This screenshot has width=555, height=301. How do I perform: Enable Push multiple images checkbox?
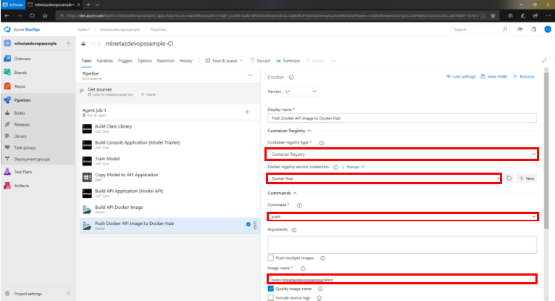point(271,257)
